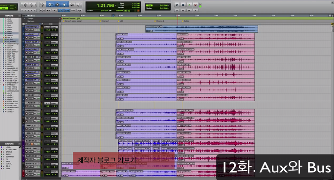Select Slip edit mode
The width and height of the screenshot is (334, 180).
point(4,8)
